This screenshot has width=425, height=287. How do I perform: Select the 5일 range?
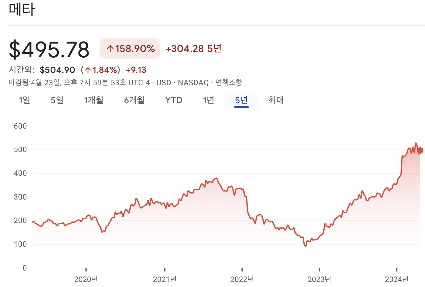57,100
